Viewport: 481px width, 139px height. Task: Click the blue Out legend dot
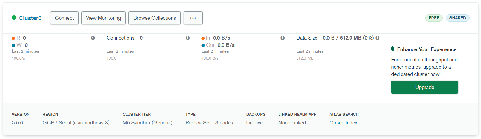(x=203, y=45)
